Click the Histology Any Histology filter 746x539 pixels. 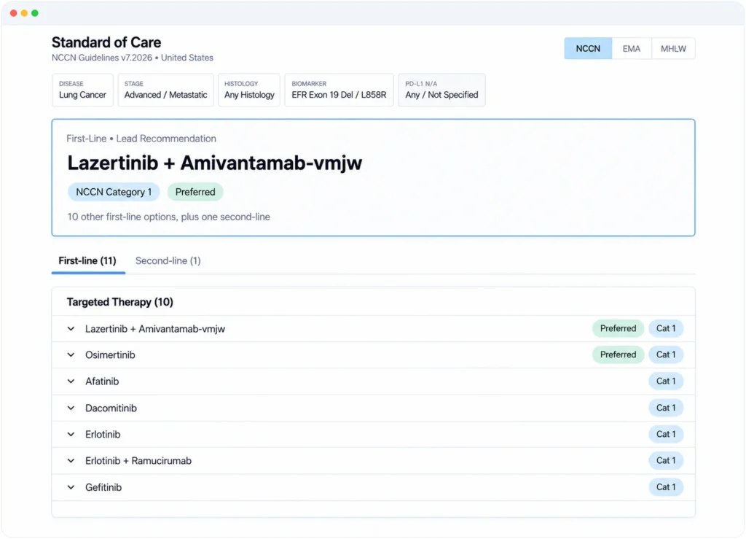[x=249, y=90]
